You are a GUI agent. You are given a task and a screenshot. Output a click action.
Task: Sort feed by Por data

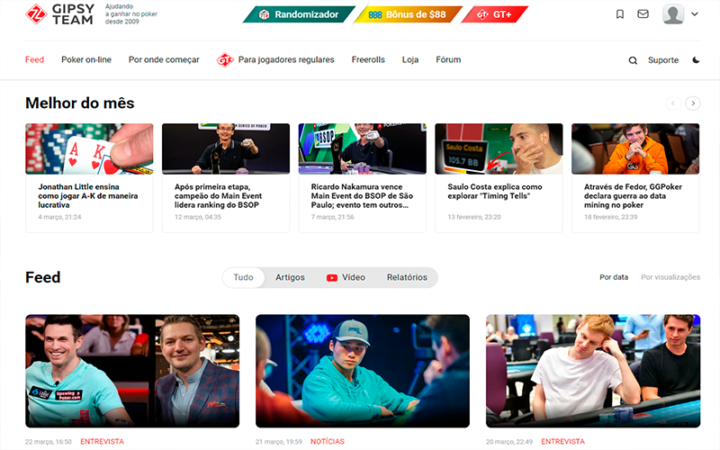point(614,277)
